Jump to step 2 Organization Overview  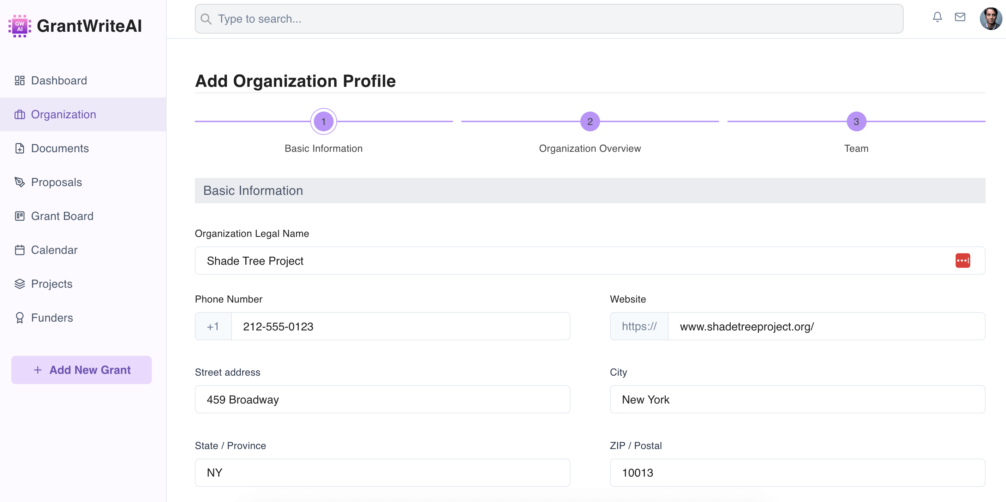[590, 121]
